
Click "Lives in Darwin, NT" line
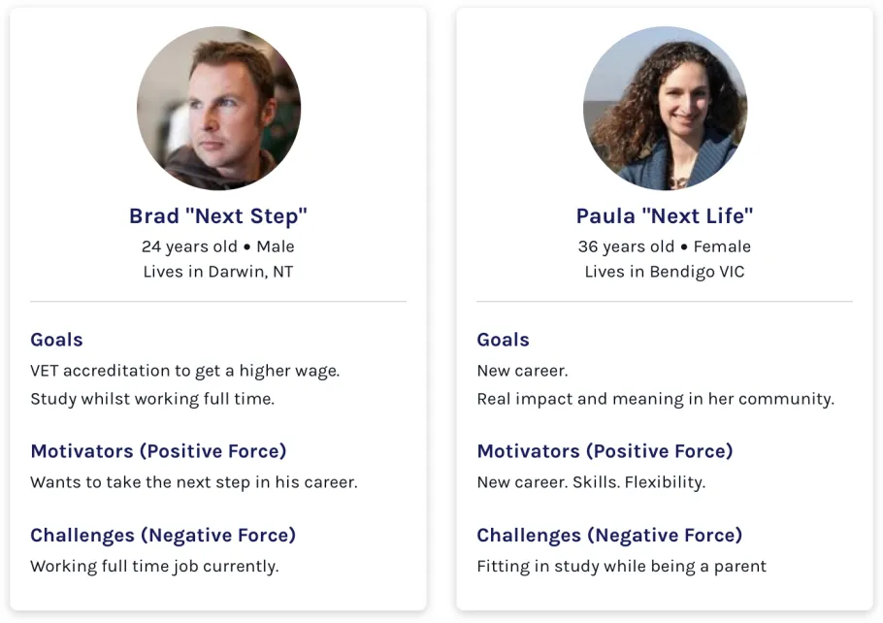click(218, 272)
